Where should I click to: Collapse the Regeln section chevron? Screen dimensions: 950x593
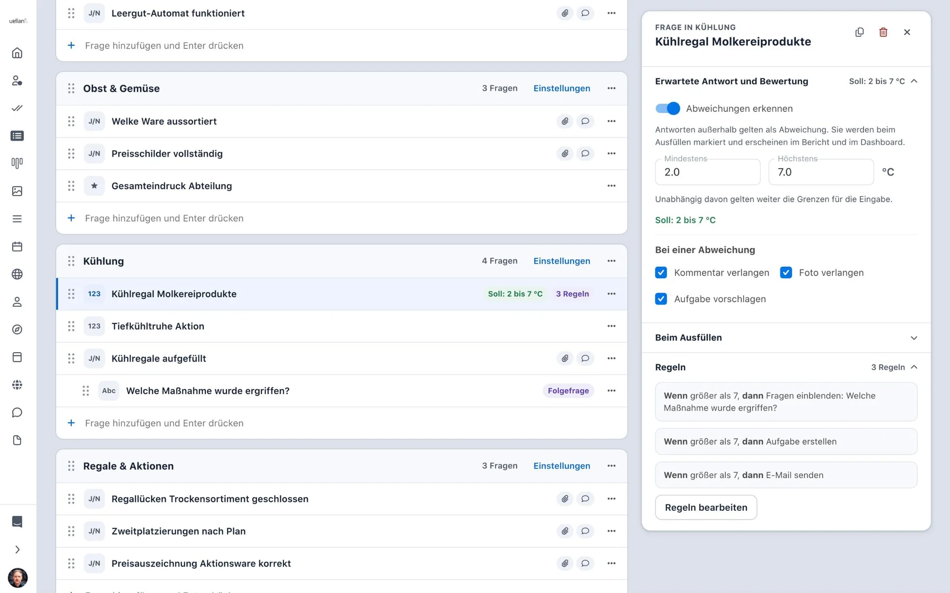click(x=914, y=367)
